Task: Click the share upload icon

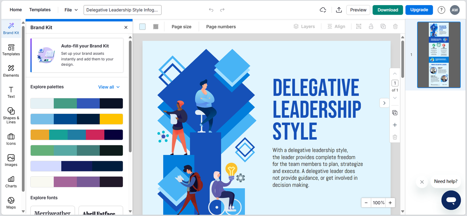Action: 339,10
